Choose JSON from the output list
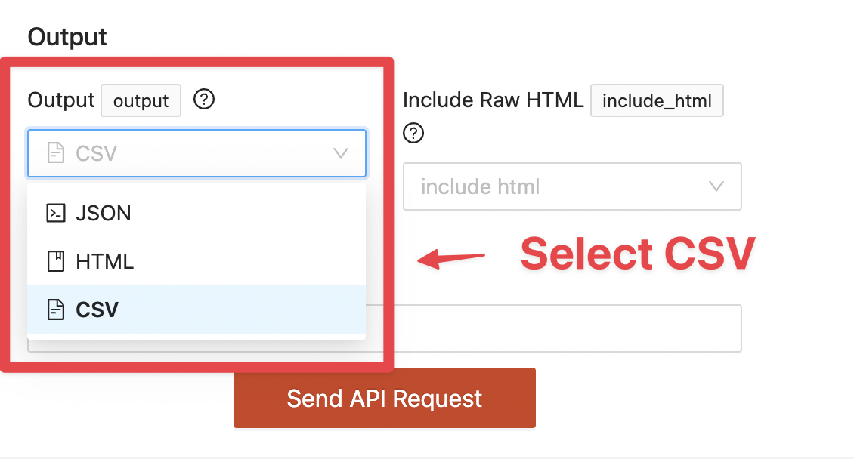 (196, 213)
